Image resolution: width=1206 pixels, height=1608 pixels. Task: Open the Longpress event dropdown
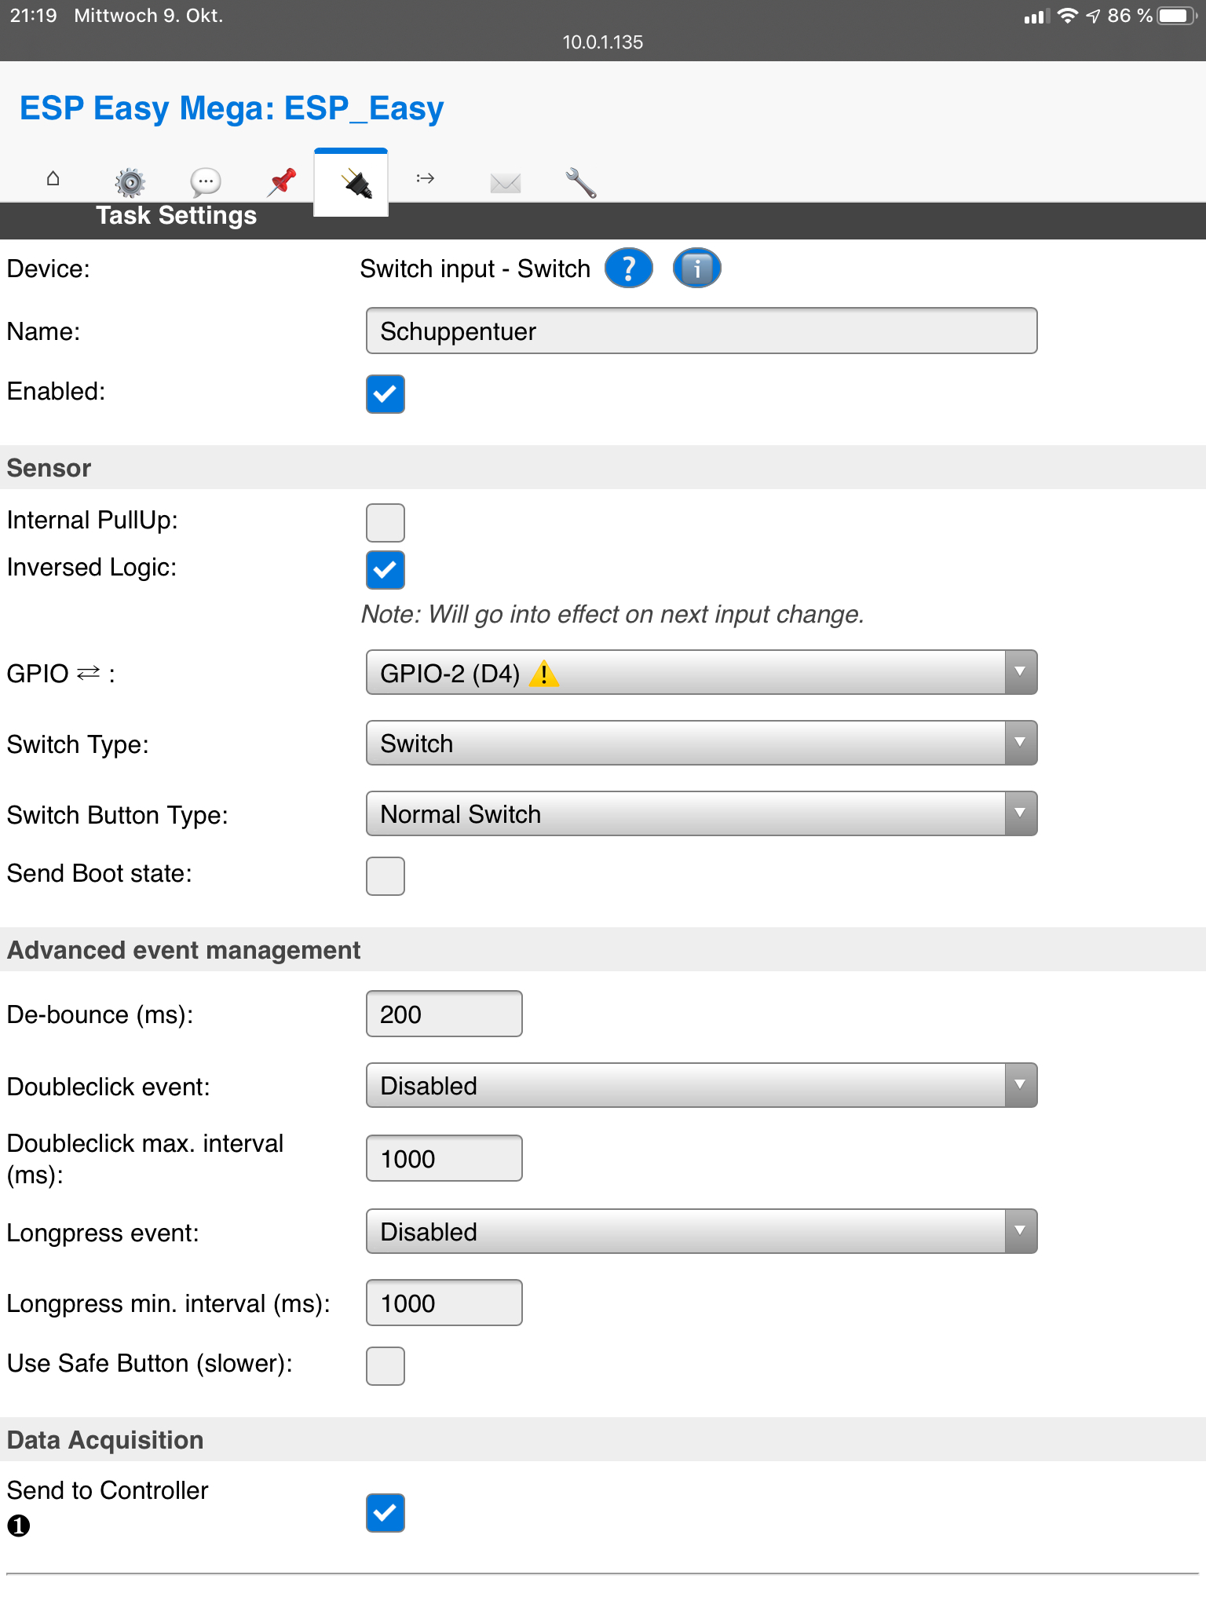[701, 1231]
